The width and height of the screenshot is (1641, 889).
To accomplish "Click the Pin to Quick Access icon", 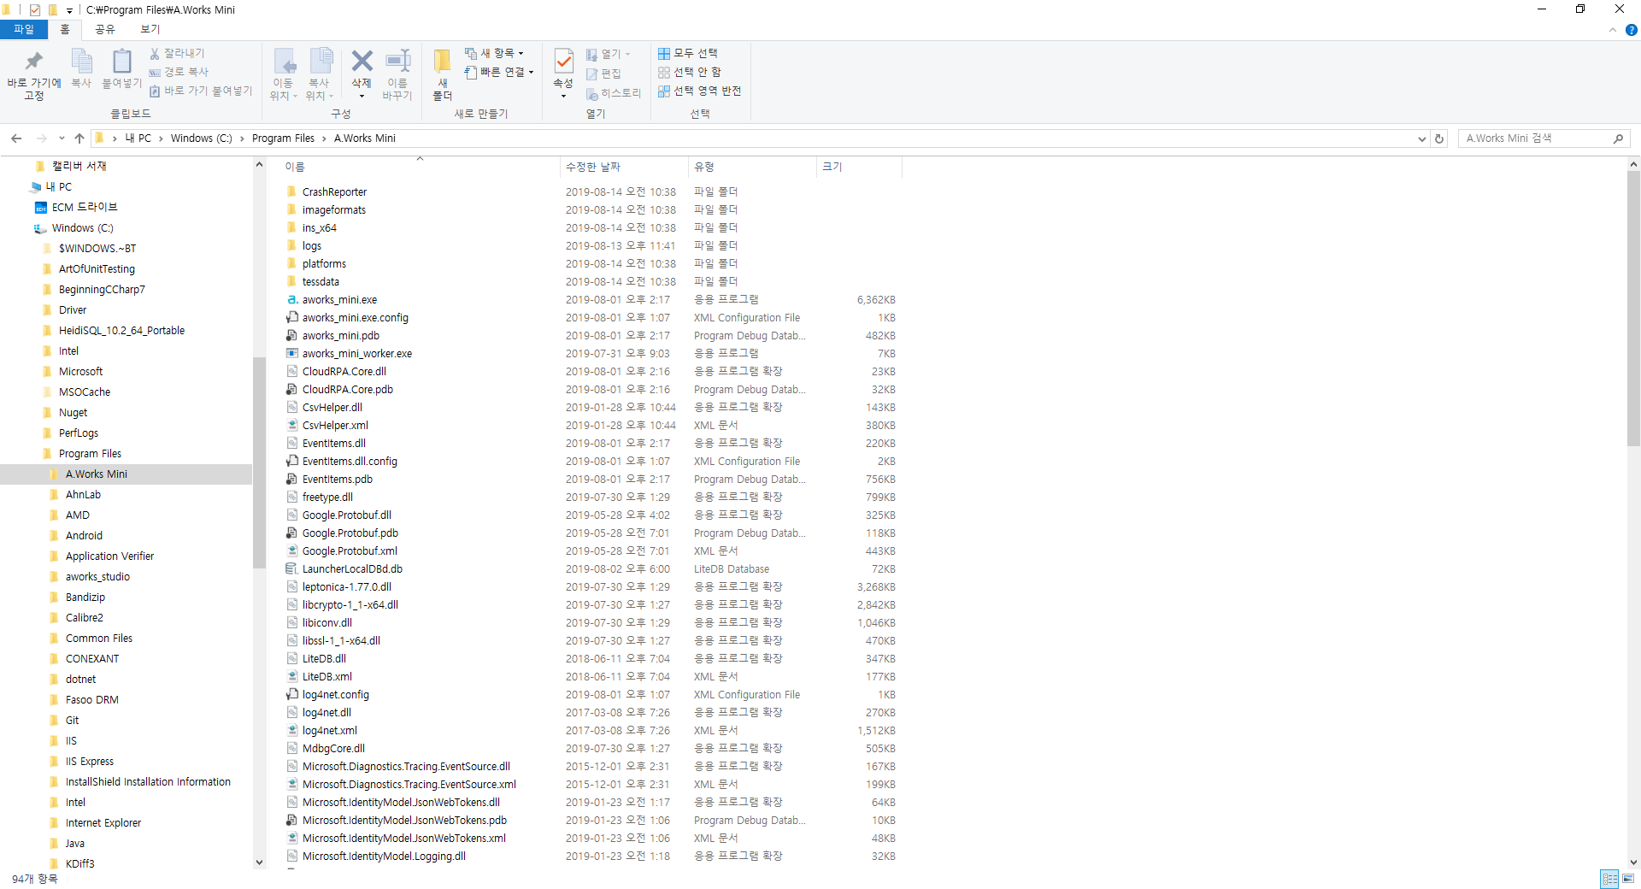I will click(33, 61).
